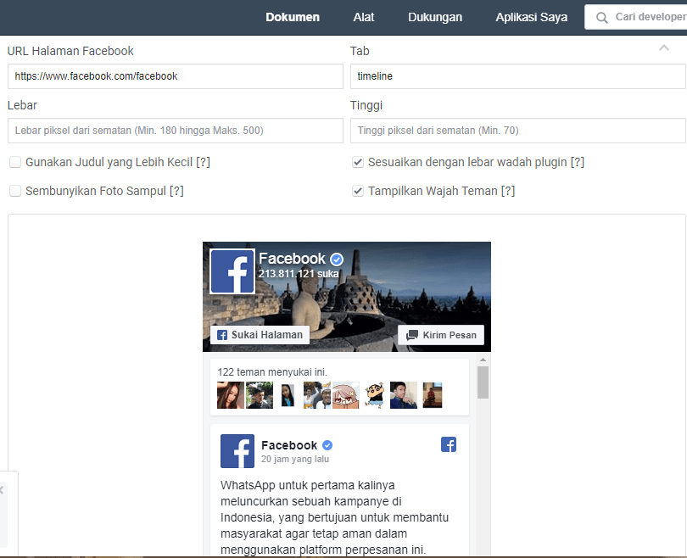The height and width of the screenshot is (558, 687).
Task: Click the search magnifier icon
Action: tap(602, 18)
